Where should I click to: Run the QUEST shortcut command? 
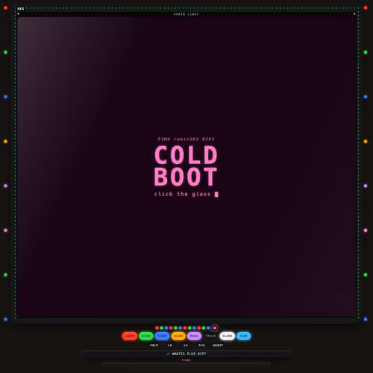[x=218, y=345]
